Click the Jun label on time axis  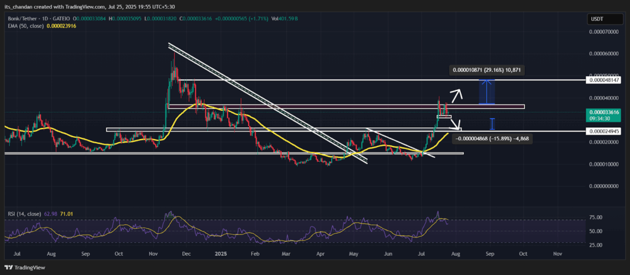(x=388, y=254)
